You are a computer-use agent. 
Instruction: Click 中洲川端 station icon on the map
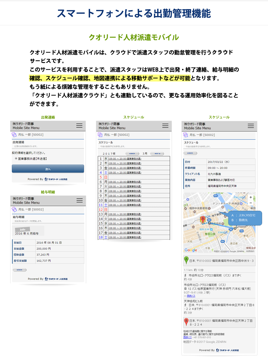tap(244, 197)
